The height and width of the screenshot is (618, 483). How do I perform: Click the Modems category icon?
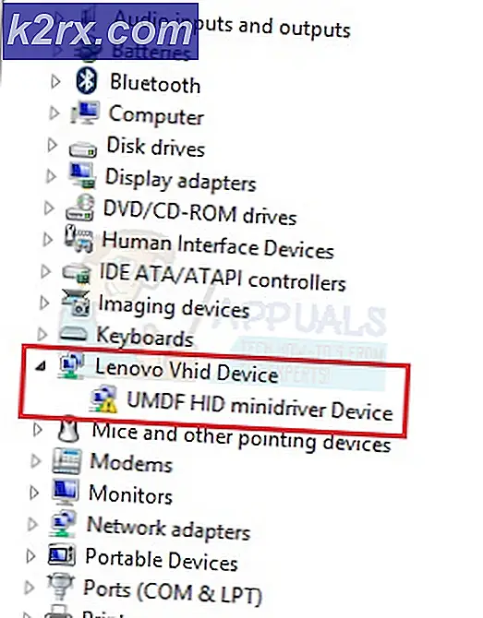66,460
